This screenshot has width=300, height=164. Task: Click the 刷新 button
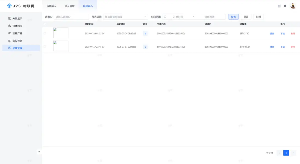pos(258,17)
